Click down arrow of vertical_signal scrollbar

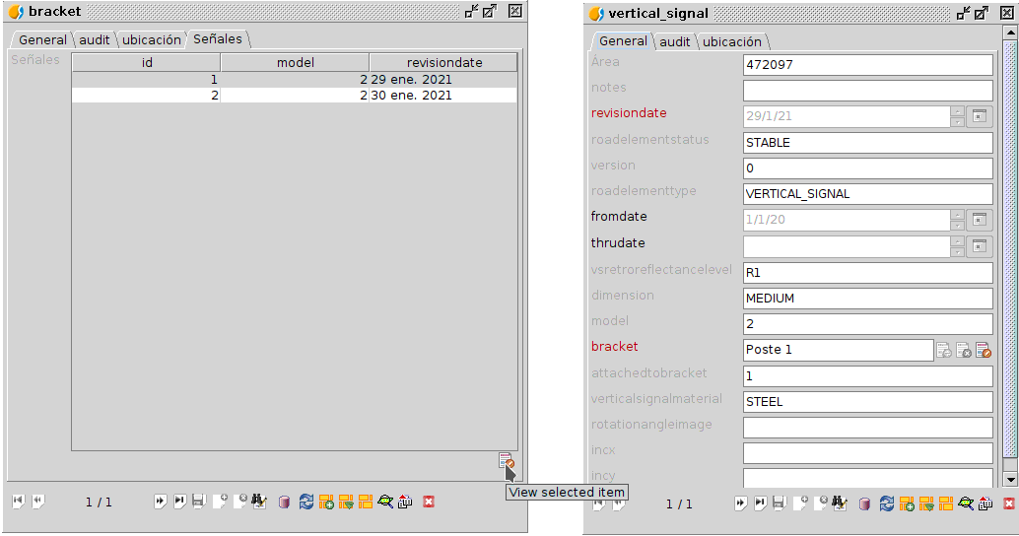coord(1010,480)
